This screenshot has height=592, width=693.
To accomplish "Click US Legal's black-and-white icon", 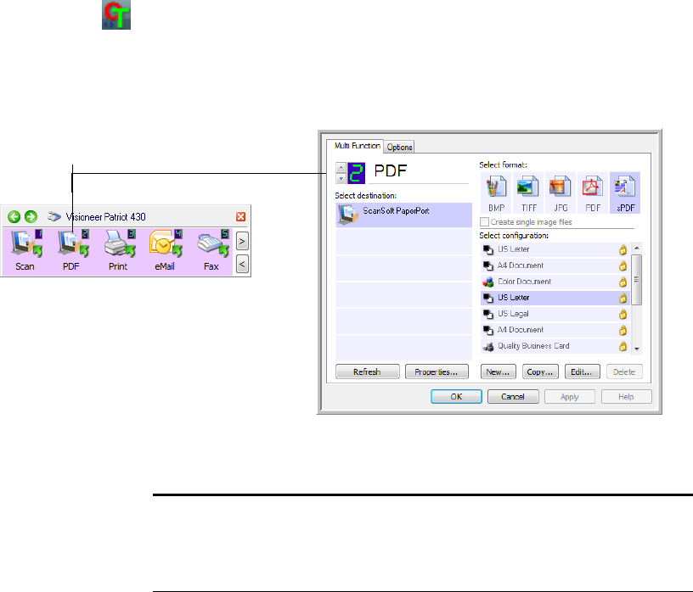I will pos(488,314).
